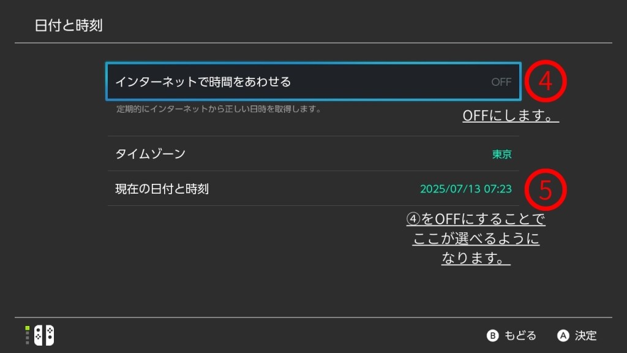The width and height of the screenshot is (627, 353).
Task: Click the red circled number 4
Action: pos(545,82)
